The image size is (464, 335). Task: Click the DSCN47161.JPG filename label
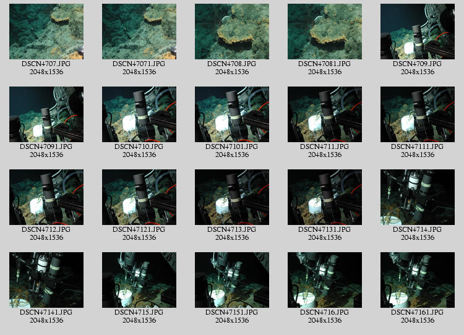[x=418, y=312]
